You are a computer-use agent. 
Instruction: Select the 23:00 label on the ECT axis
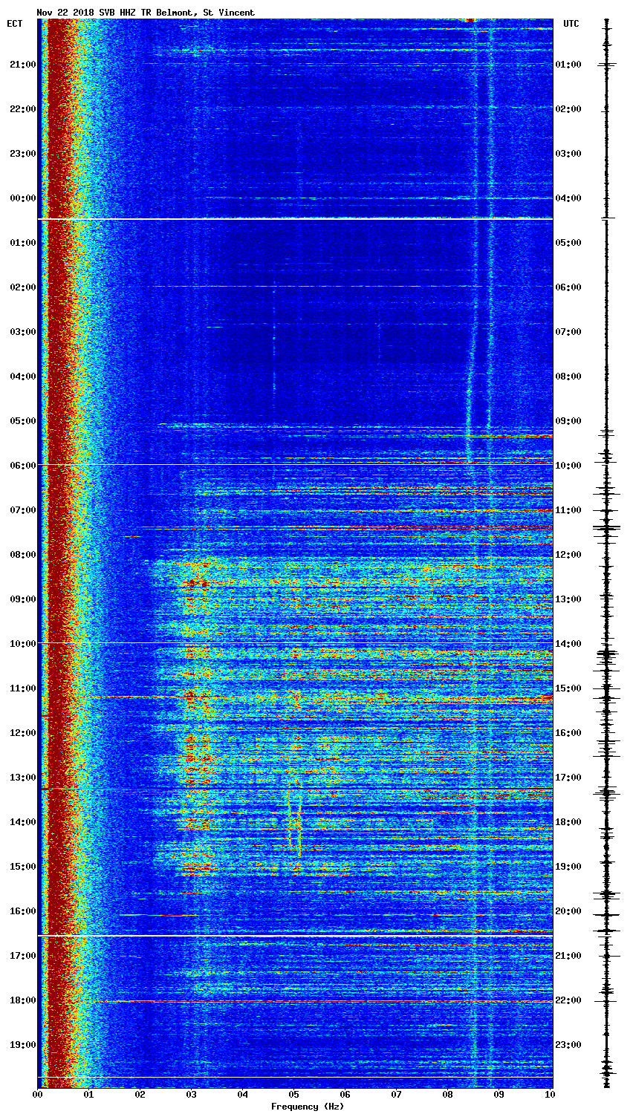(22, 154)
